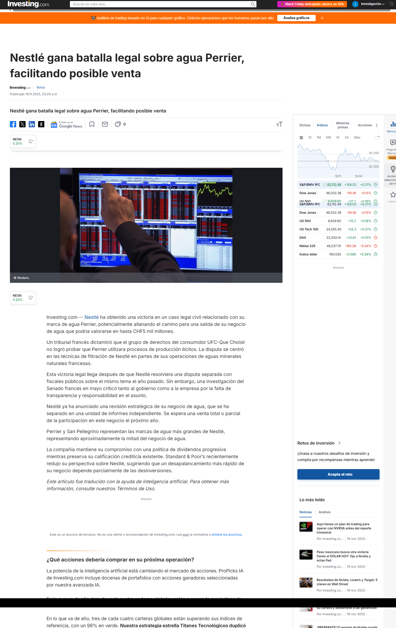Click the magnifier search icon
The image size is (396, 628).
(253, 4)
